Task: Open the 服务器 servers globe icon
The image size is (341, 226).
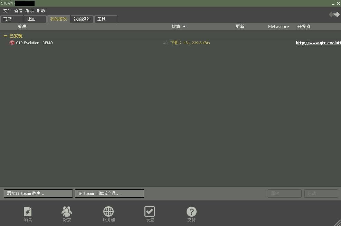Action: (x=108, y=214)
